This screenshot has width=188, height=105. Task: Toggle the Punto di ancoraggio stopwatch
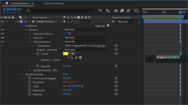coord(30,78)
